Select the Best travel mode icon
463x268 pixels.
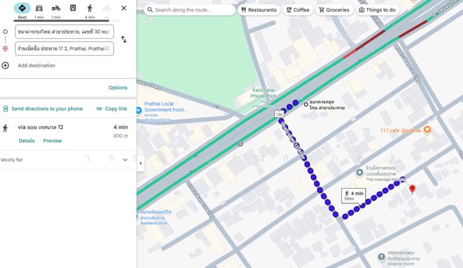coord(22,8)
